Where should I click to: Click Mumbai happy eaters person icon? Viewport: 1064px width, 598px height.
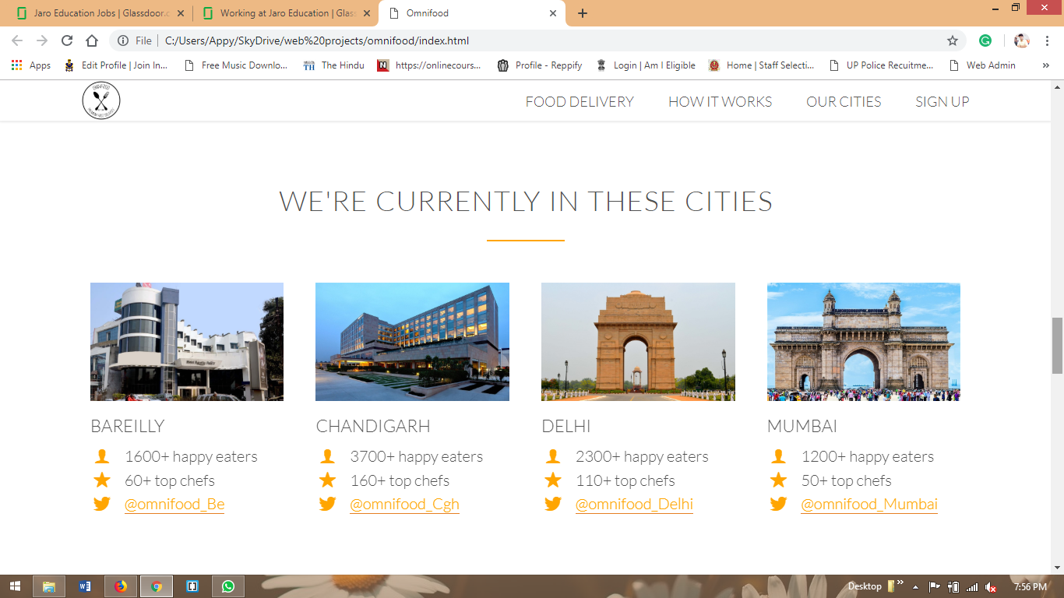tap(778, 456)
